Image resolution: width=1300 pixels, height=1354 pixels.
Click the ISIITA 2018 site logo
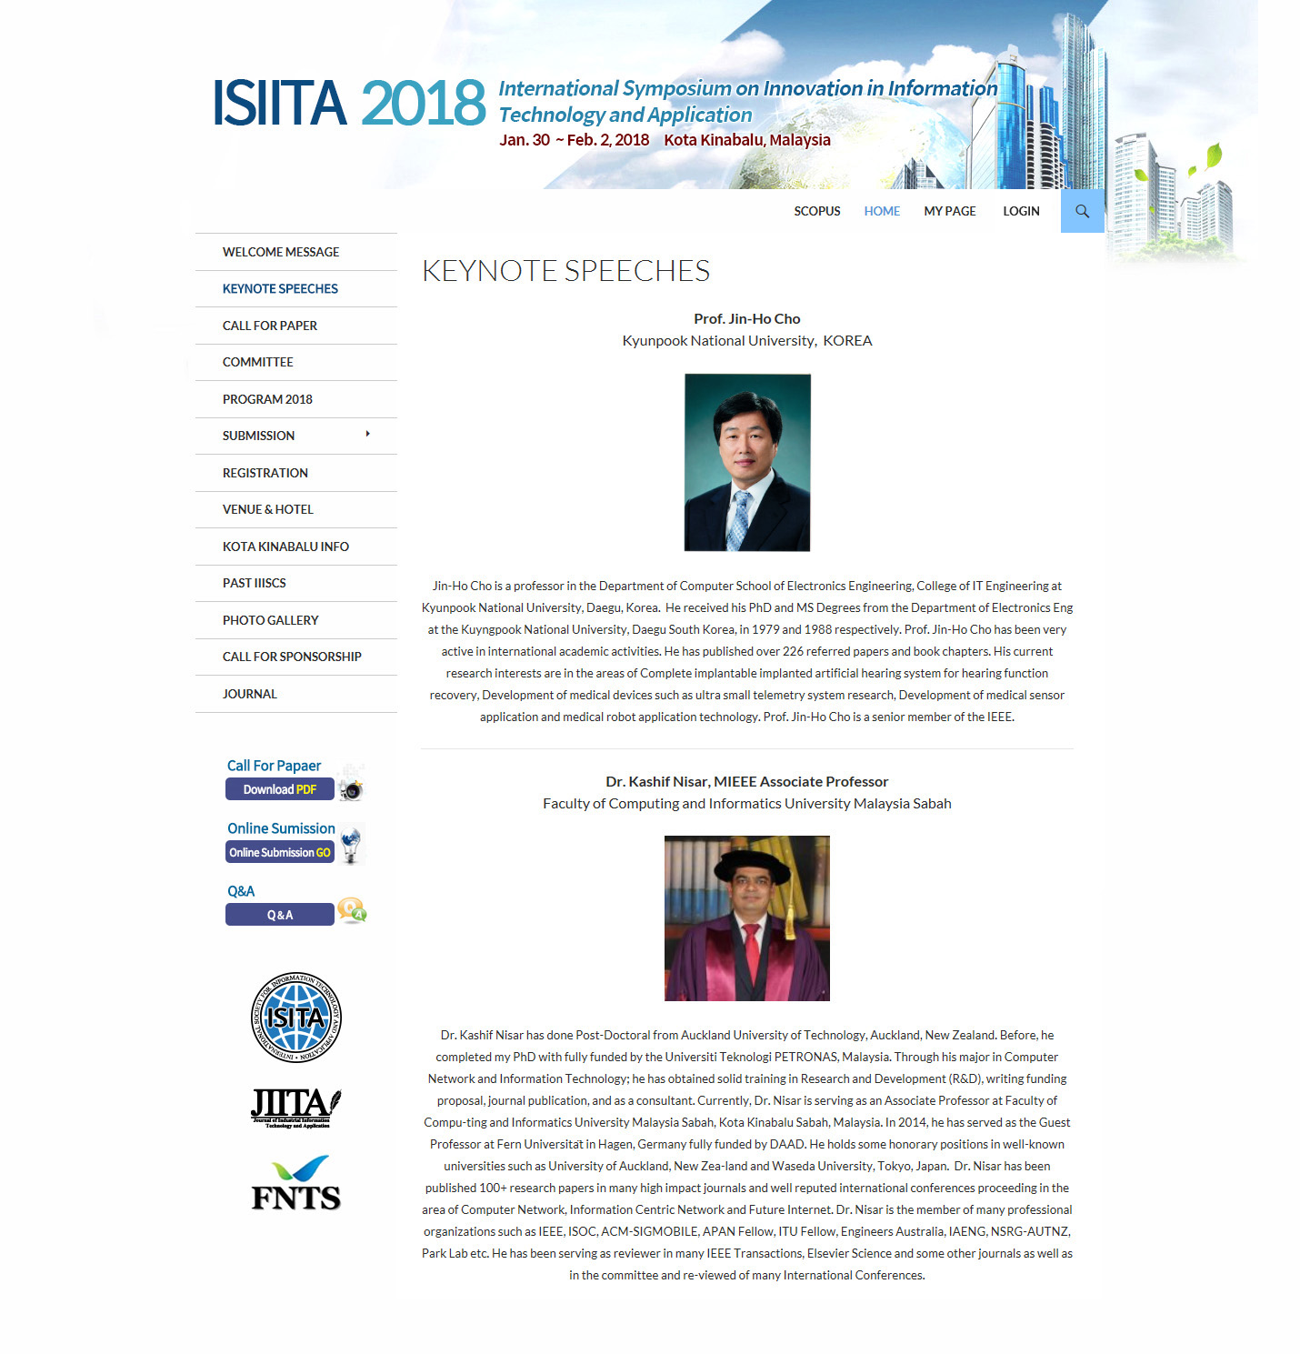[348, 102]
